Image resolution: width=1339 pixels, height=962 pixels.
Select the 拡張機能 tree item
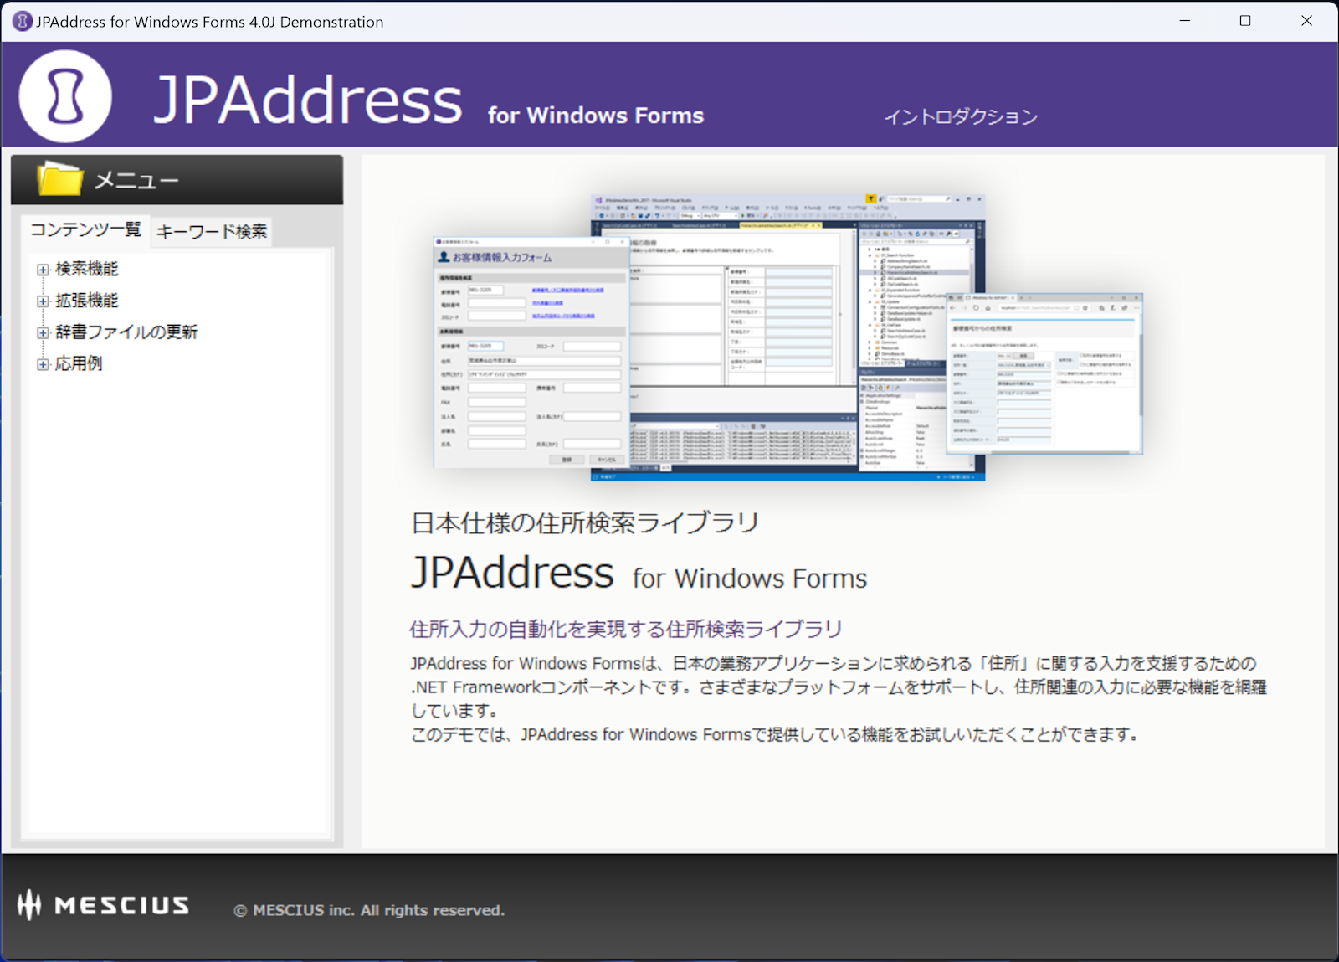pyautogui.click(x=87, y=301)
